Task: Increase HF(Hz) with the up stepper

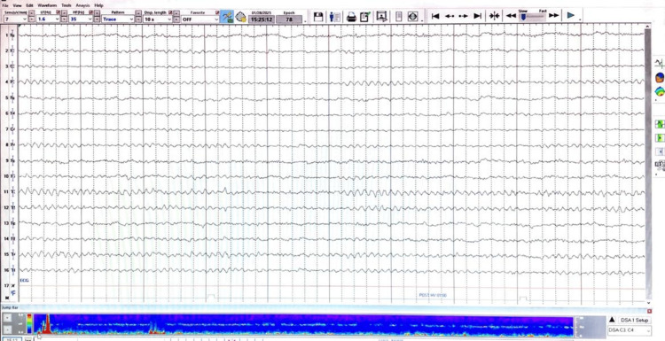Action: coord(97,12)
